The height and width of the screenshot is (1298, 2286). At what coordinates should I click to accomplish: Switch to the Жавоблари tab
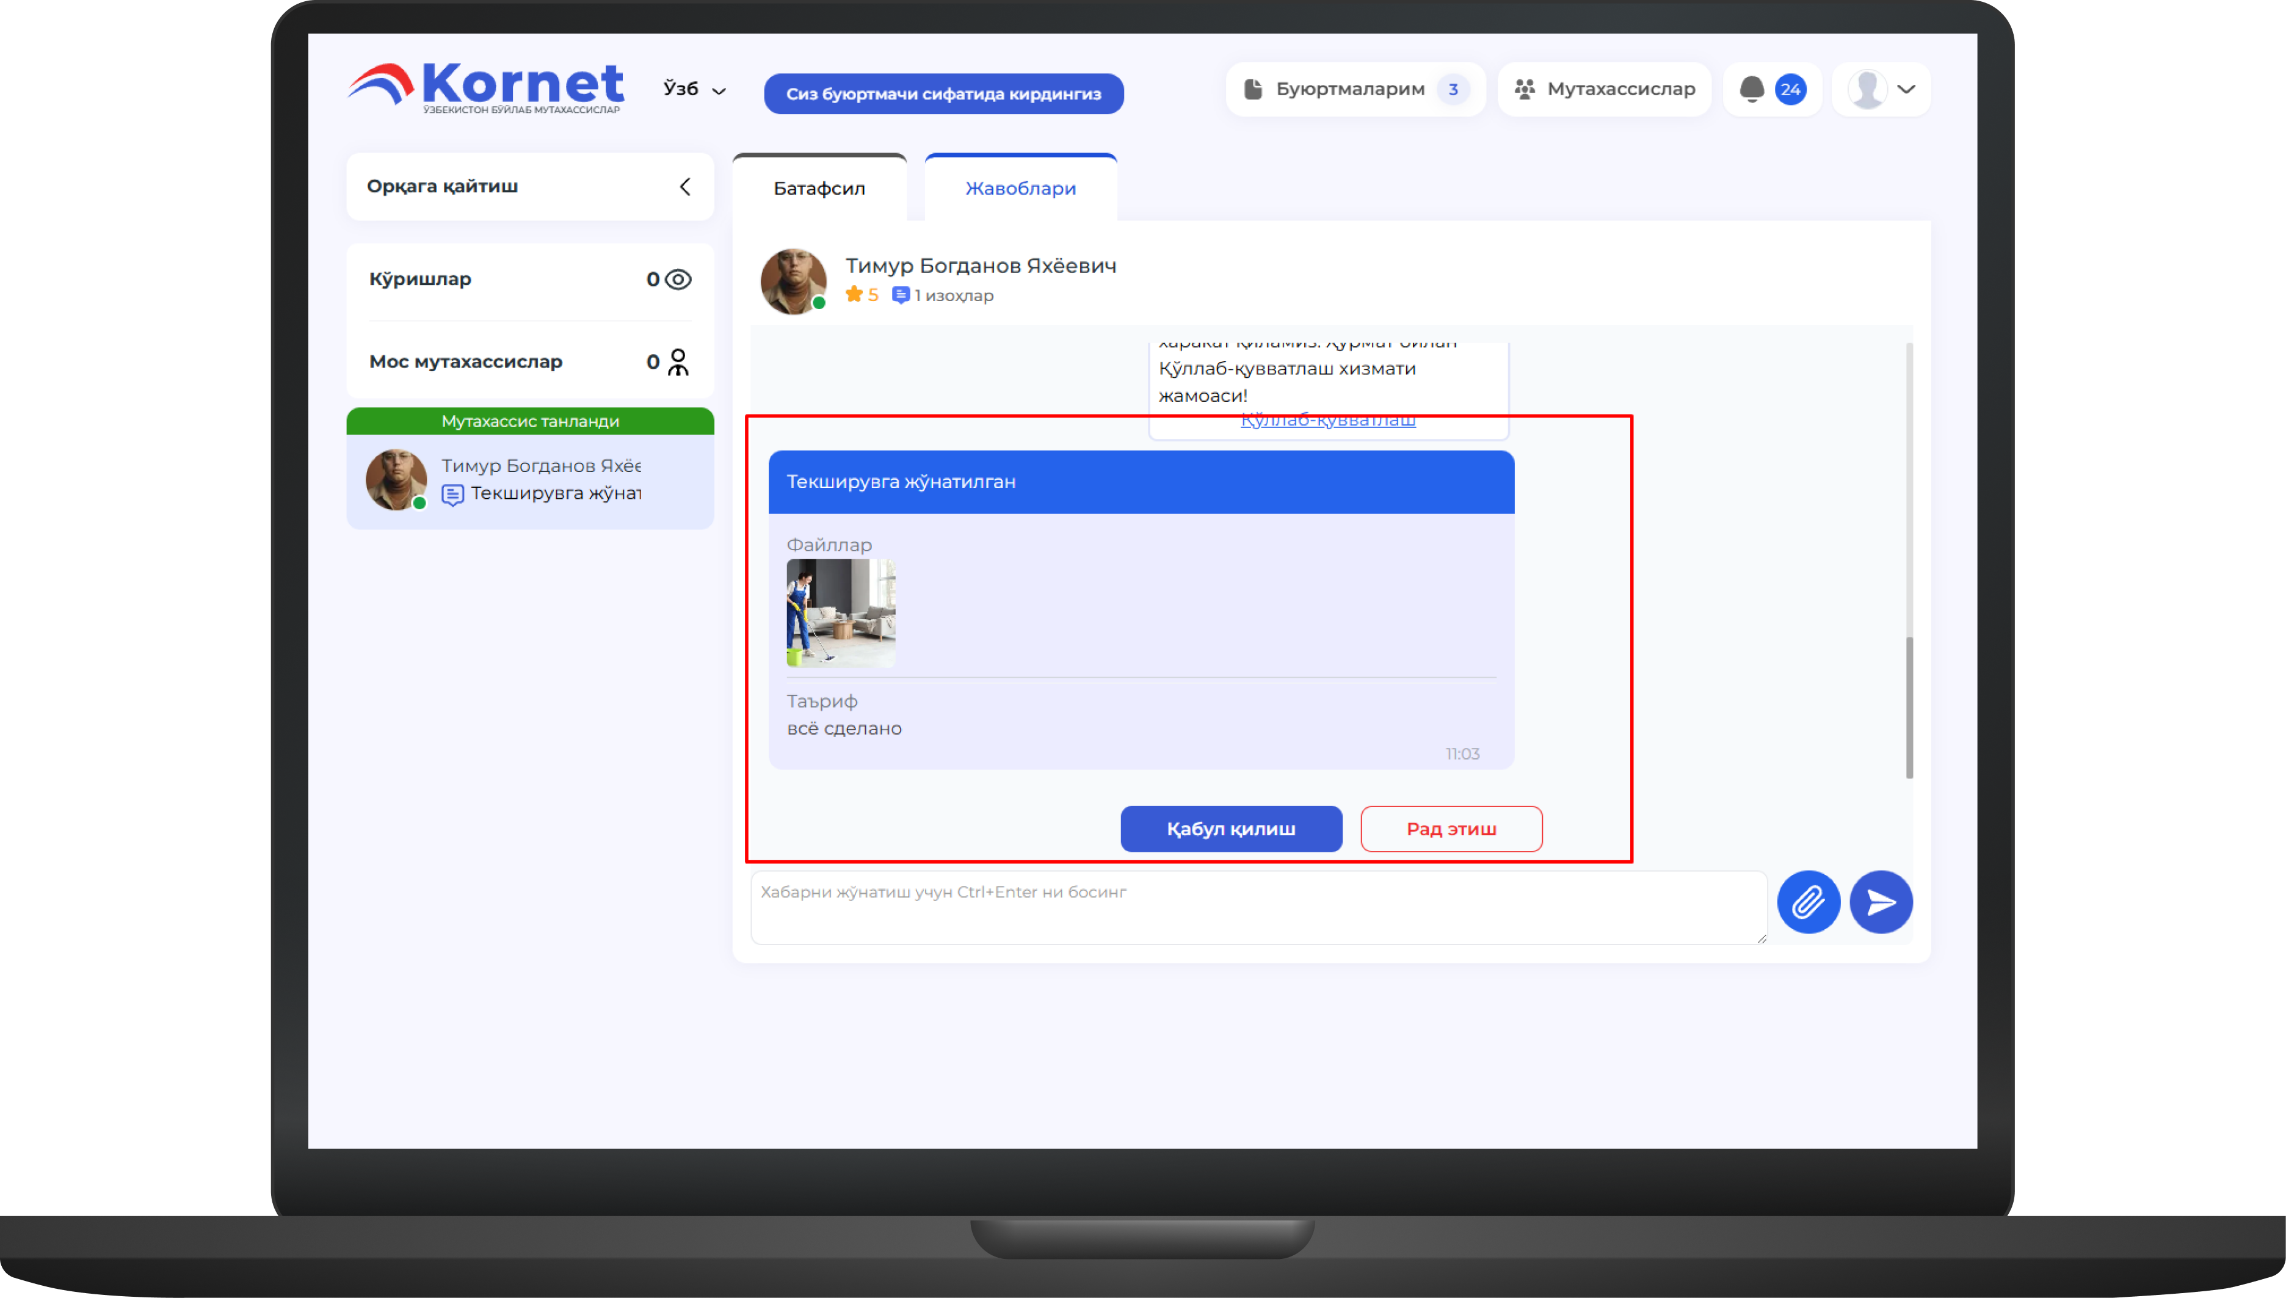pos(1020,188)
